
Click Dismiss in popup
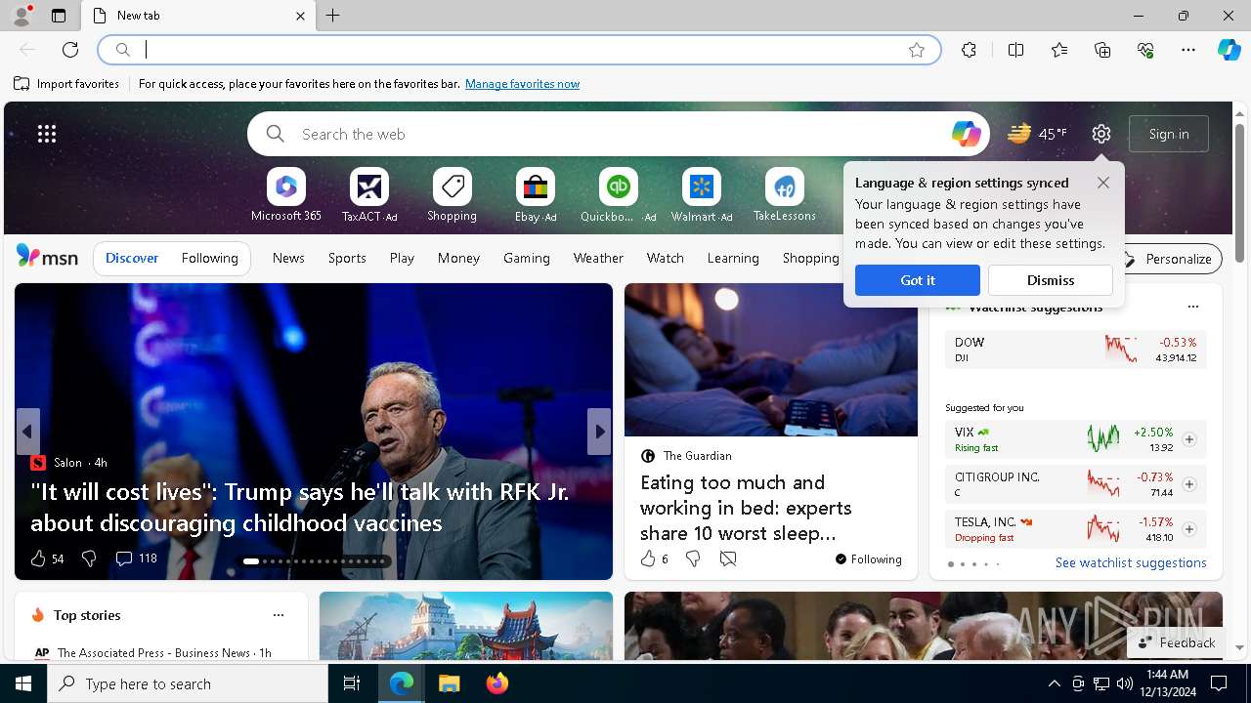pyautogui.click(x=1051, y=280)
